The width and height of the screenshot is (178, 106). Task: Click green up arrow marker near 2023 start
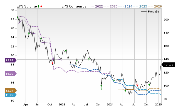tap(66, 51)
